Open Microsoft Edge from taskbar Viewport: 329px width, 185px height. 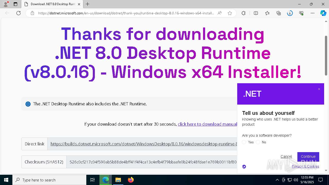(106, 180)
